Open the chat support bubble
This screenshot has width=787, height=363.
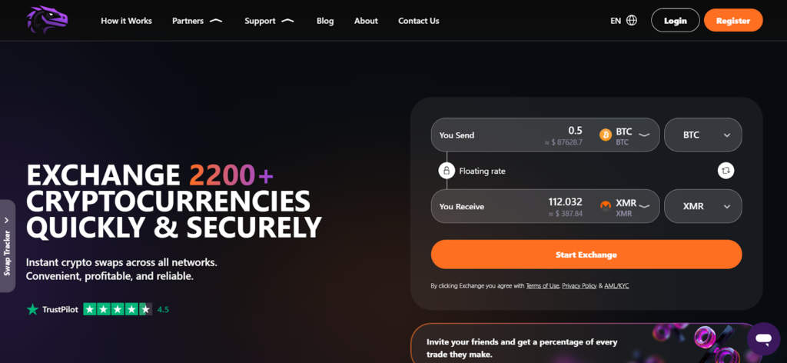pos(762,338)
